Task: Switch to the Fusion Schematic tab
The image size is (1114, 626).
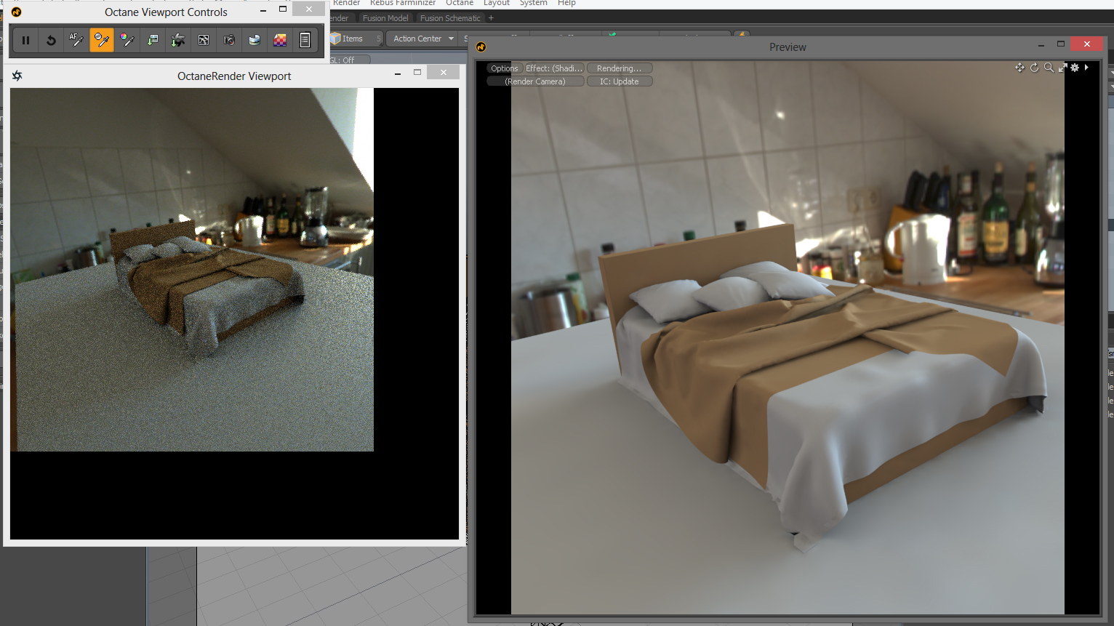Action: click(450, 18)
